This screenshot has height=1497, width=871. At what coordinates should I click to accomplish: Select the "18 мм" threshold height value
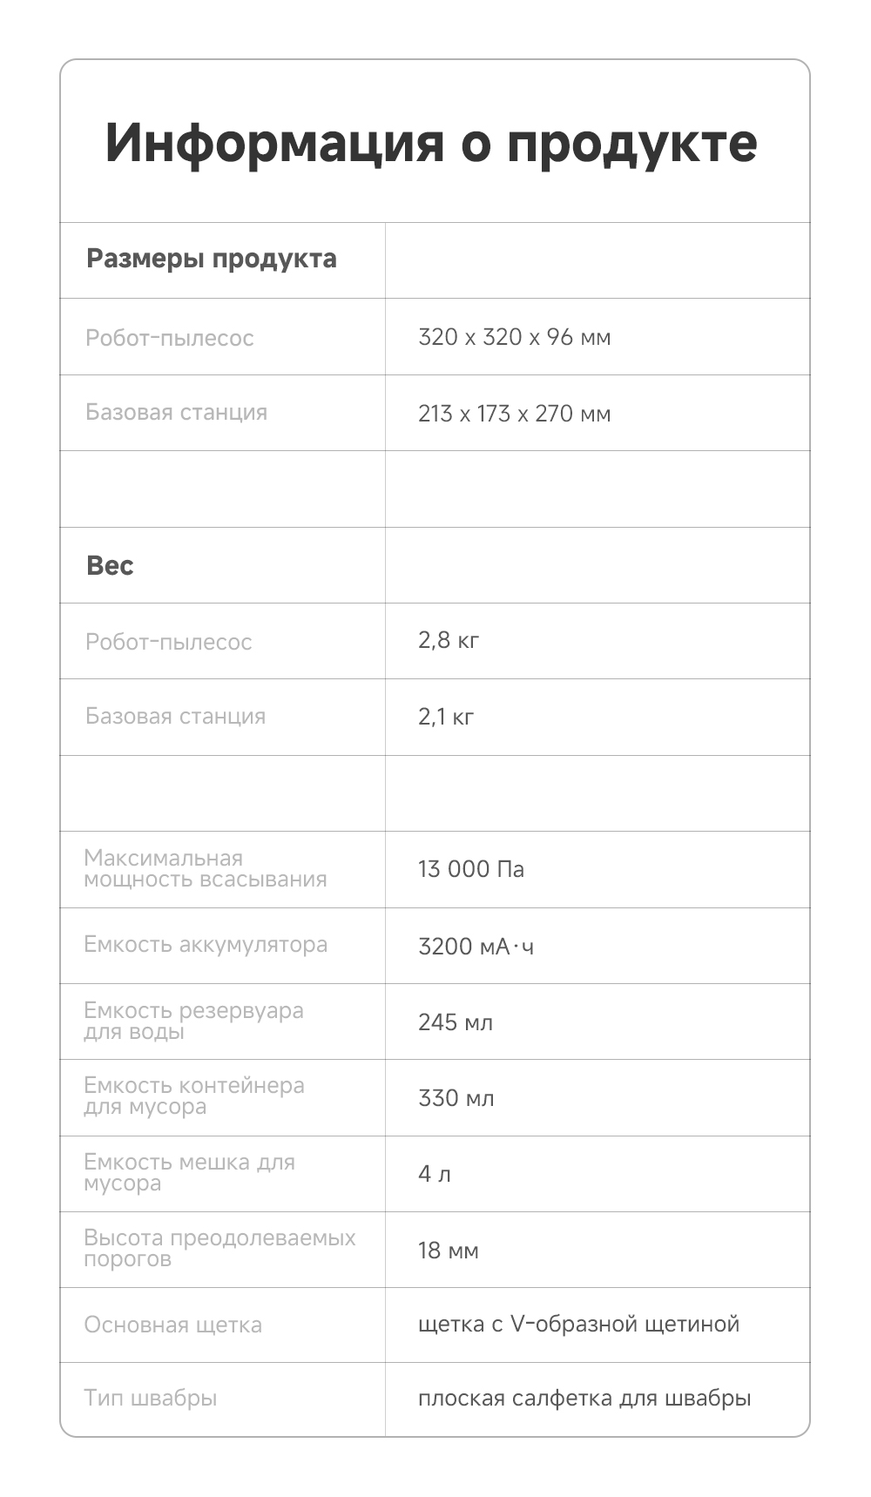click(x=448, y=1251)
